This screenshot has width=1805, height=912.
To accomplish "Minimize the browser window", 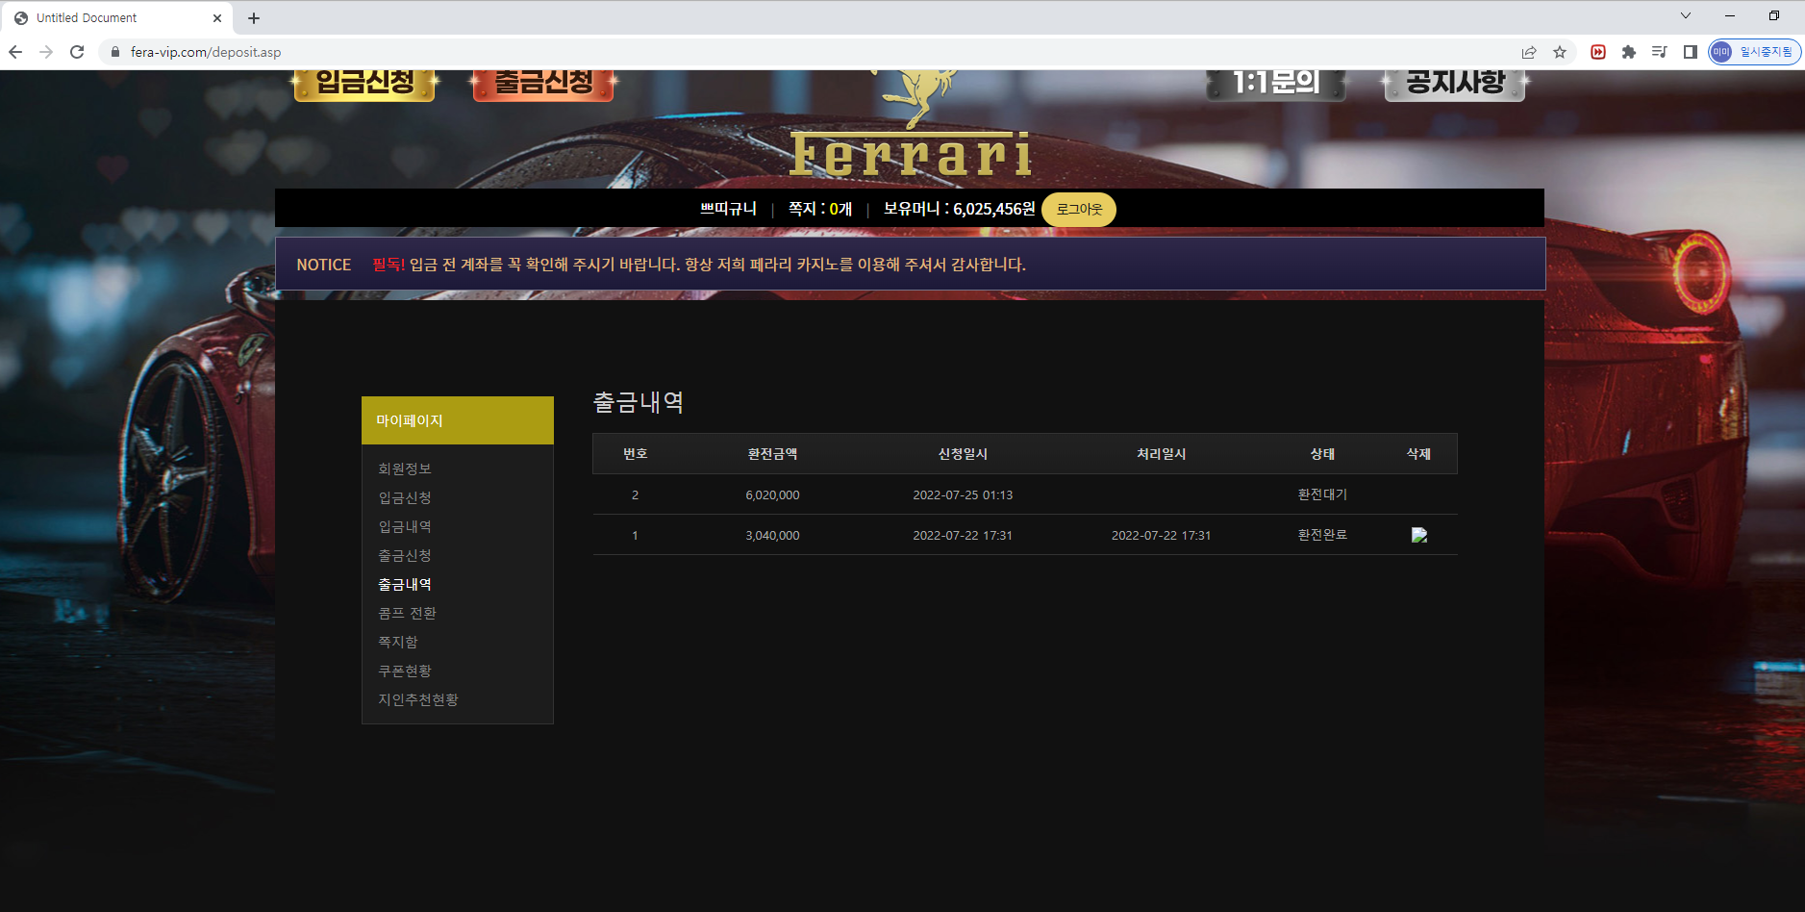I will pyautogui.click(x=1730, y=16).
